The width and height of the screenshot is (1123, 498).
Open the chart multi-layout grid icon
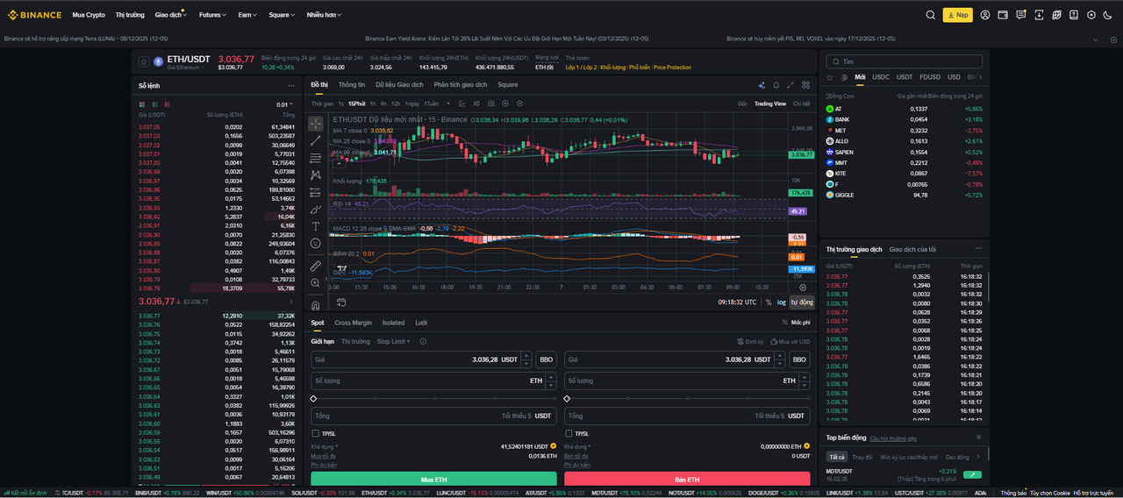click(805, 85)
